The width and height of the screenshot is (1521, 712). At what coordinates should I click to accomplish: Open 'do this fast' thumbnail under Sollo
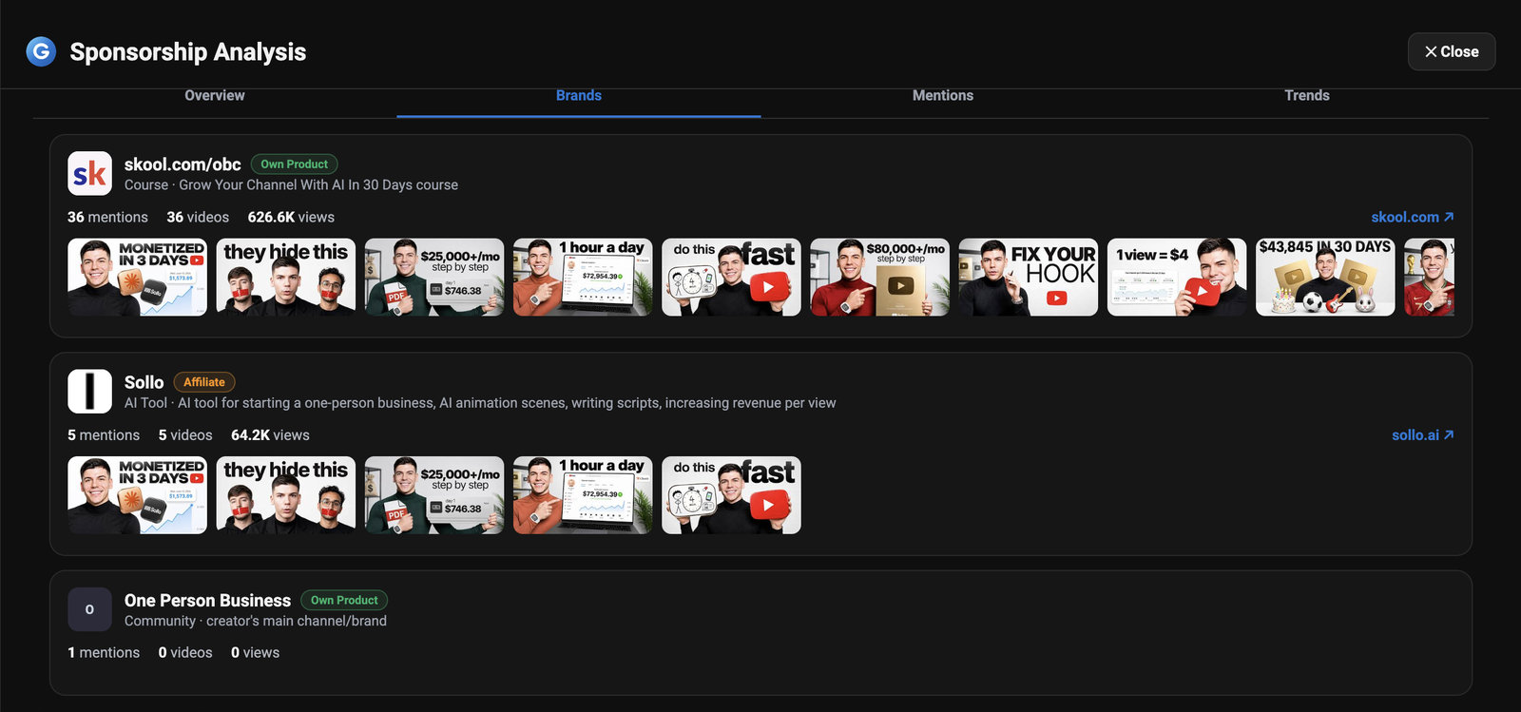[731, 494]
